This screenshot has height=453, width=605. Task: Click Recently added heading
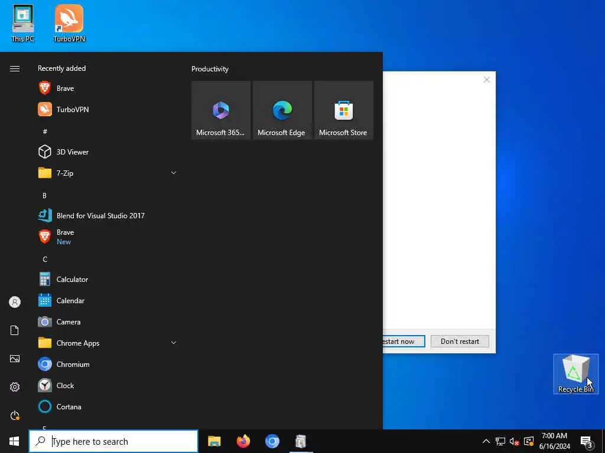click(x=61, y=68)
